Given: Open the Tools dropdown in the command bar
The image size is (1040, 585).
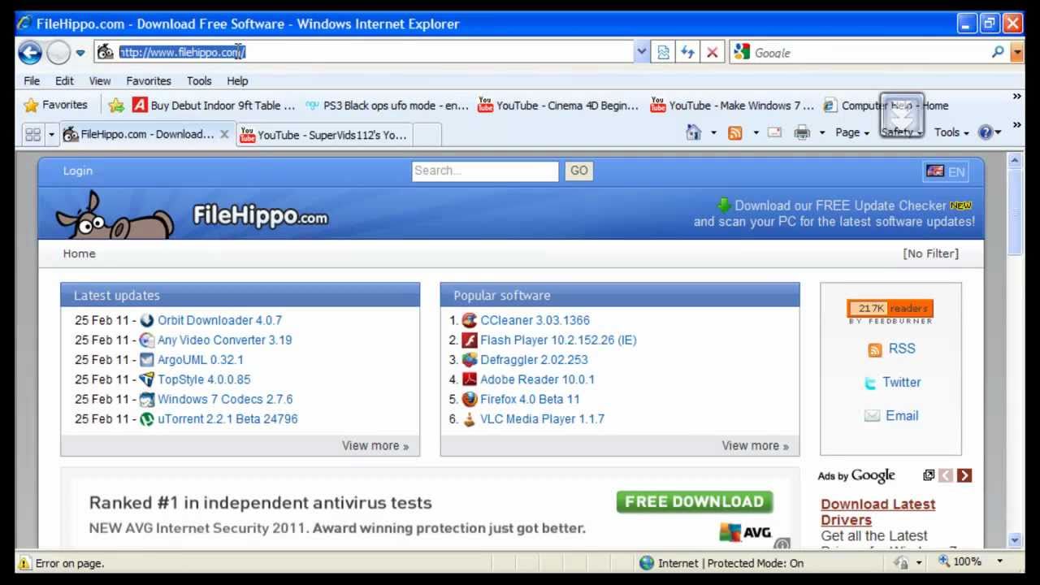Looking at the screenshot, I should click(x=951, y=132).
